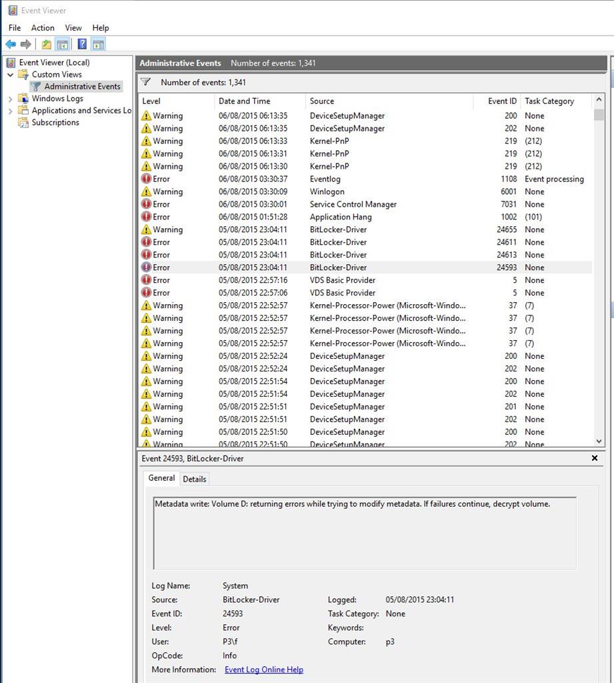Click the Forward navigation arrow

(25, 44)
